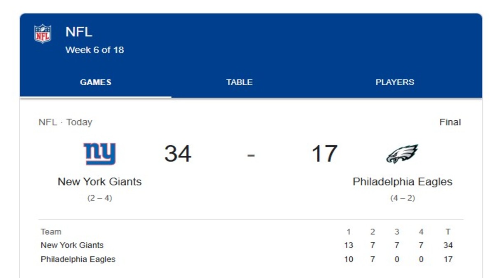Screen dimensions: 495x278
Task: Click Philadelphia Eagles in the quarter table
Action: click(78, 259)
